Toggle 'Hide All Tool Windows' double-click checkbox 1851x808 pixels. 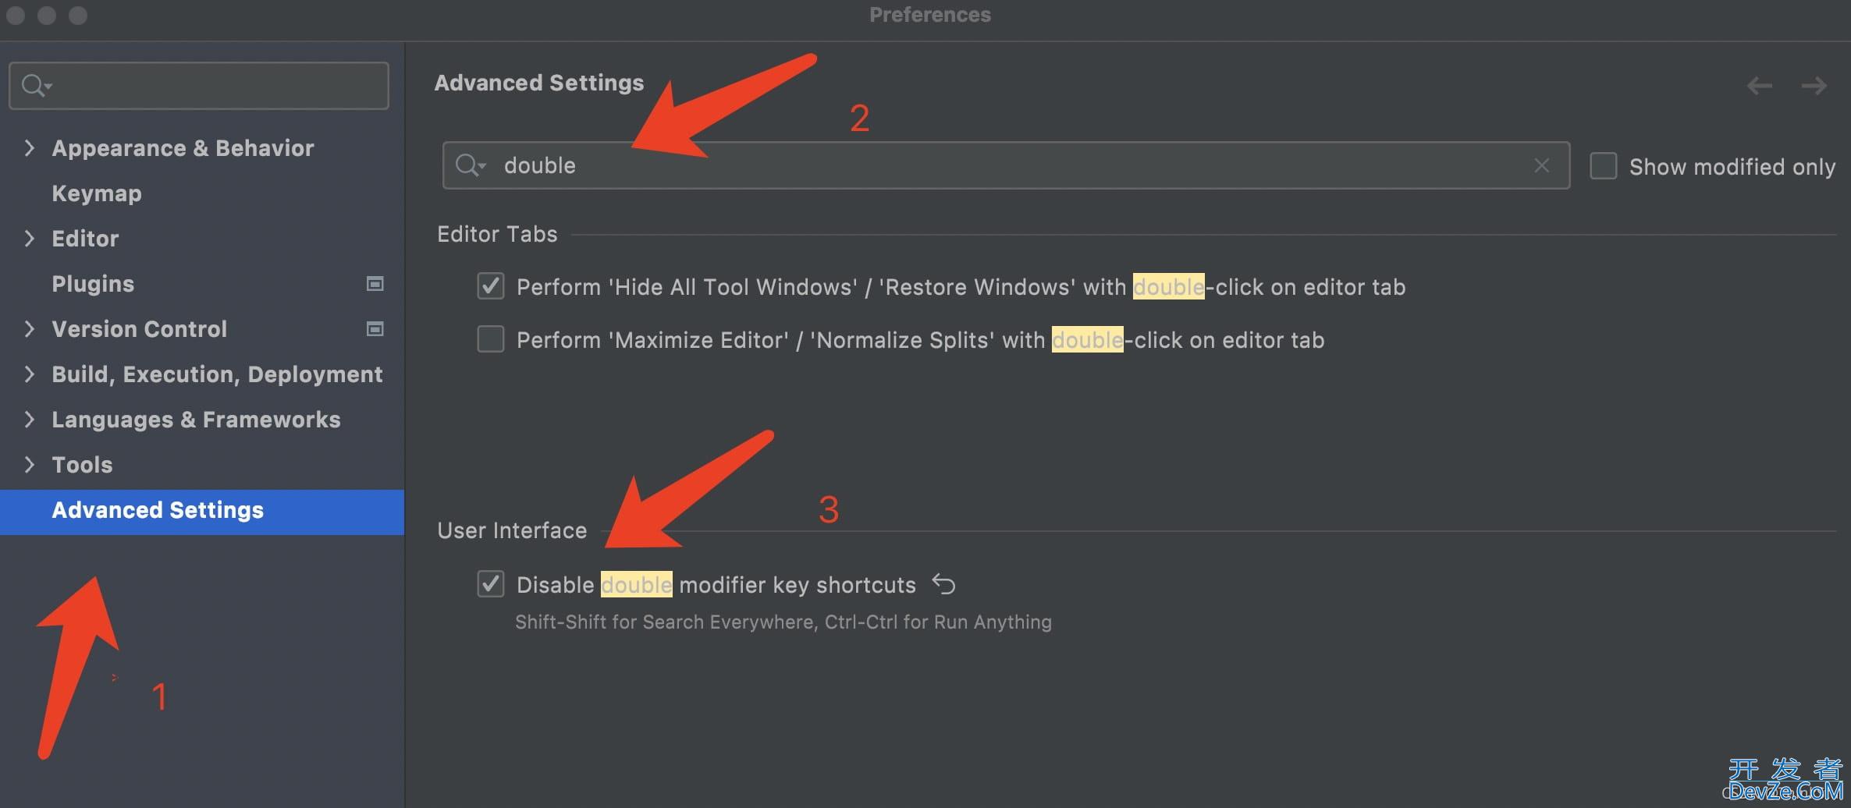(x=491, y=286)
